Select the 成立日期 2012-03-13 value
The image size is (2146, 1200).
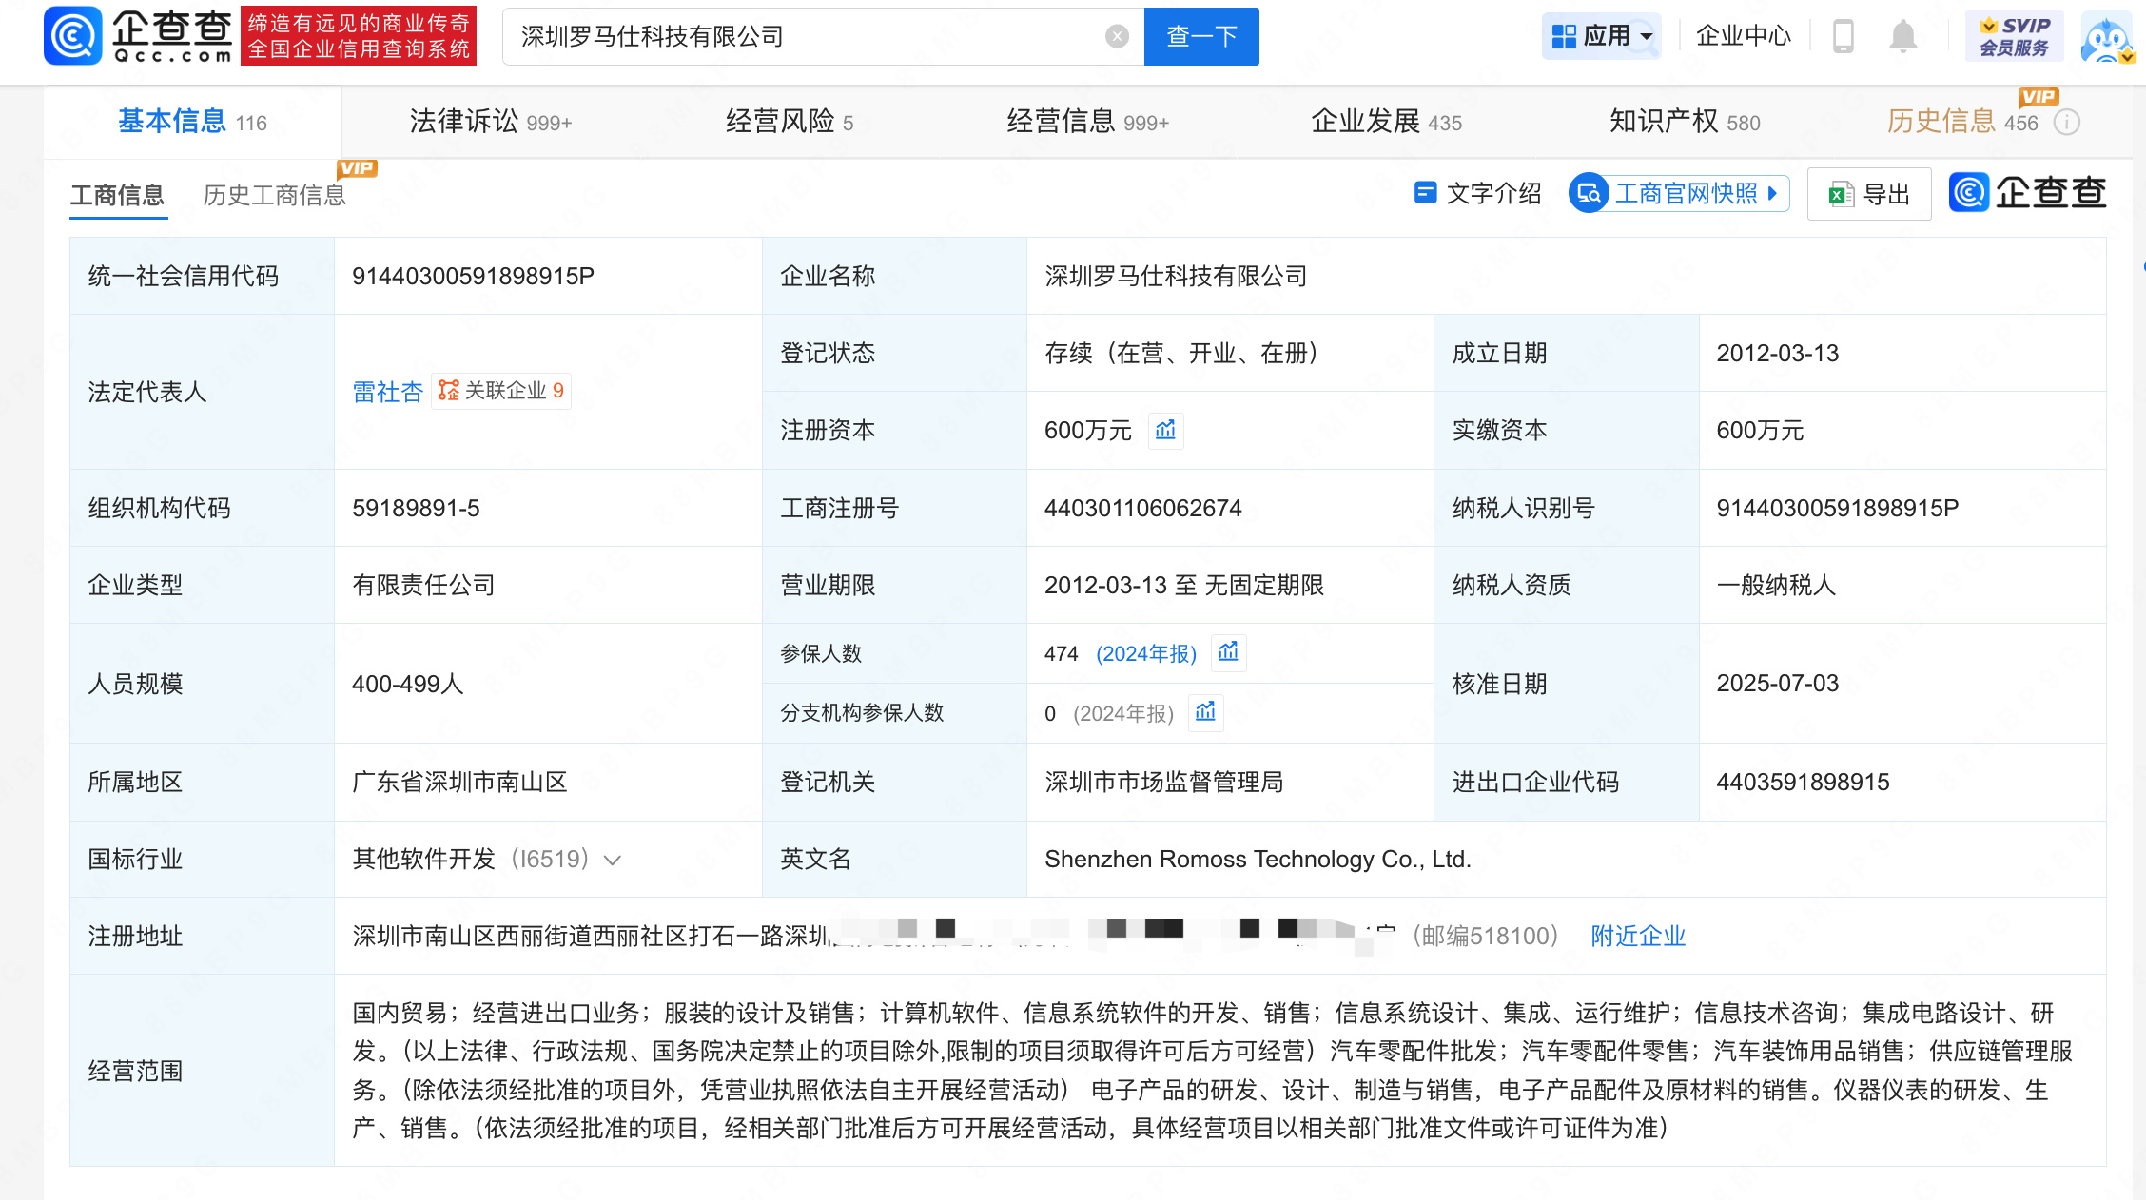(x=1777, y=353)
